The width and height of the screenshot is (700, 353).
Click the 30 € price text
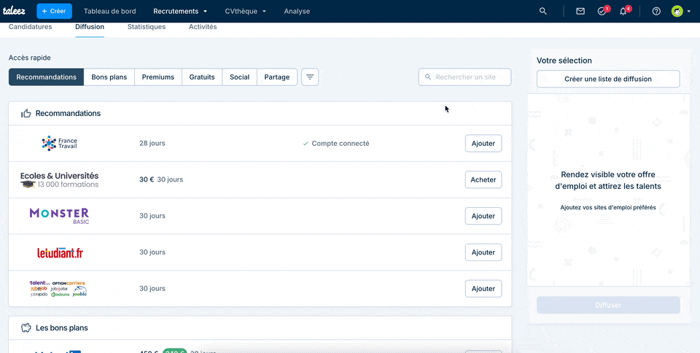coord(147,179)
